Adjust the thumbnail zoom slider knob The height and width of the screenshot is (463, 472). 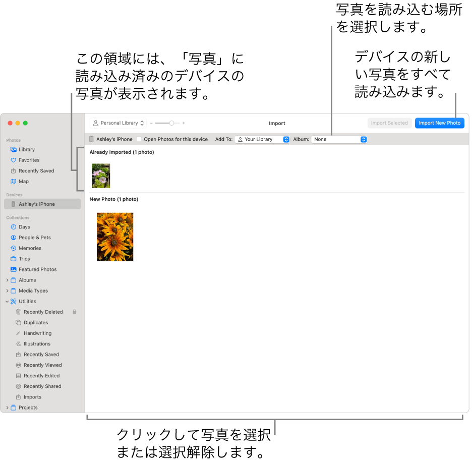171,123
